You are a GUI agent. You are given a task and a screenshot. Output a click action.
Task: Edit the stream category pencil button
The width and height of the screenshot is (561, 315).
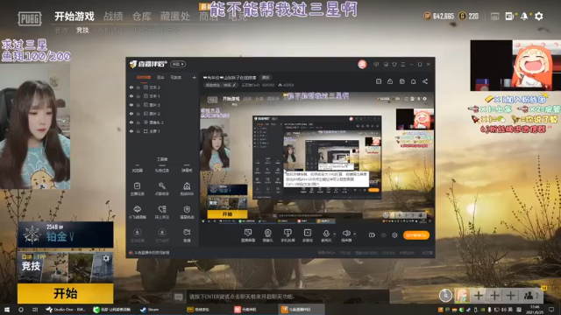pos(234,85)
